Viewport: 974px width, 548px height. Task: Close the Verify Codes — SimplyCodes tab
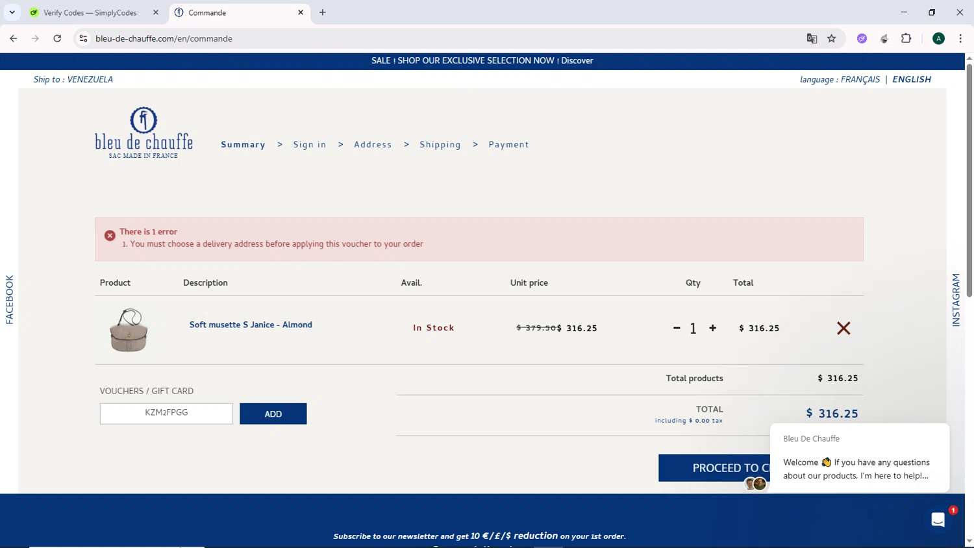(156, 12)
